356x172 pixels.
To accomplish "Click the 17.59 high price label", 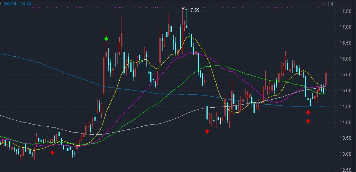I will coord(193,10).
